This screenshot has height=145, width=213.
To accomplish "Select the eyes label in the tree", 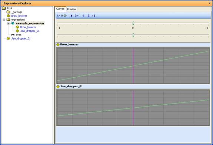I will point(19,35).
